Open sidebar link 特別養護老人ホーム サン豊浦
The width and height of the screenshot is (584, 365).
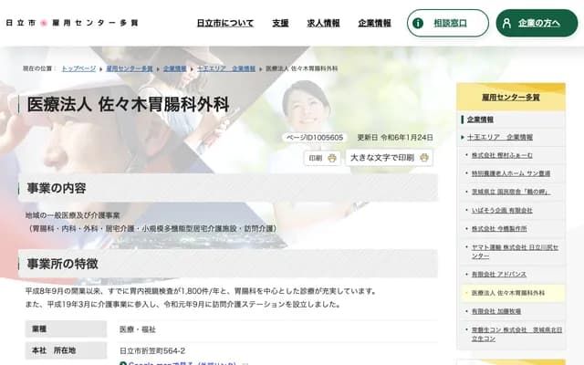(x=511, y=173)
